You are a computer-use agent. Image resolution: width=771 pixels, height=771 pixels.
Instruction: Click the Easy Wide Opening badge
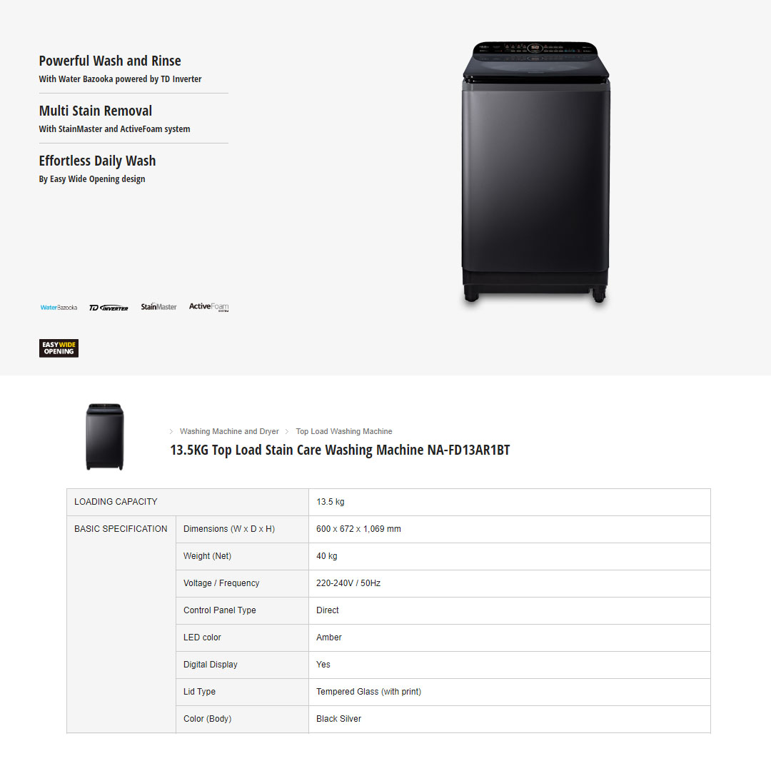click(59, 348)
